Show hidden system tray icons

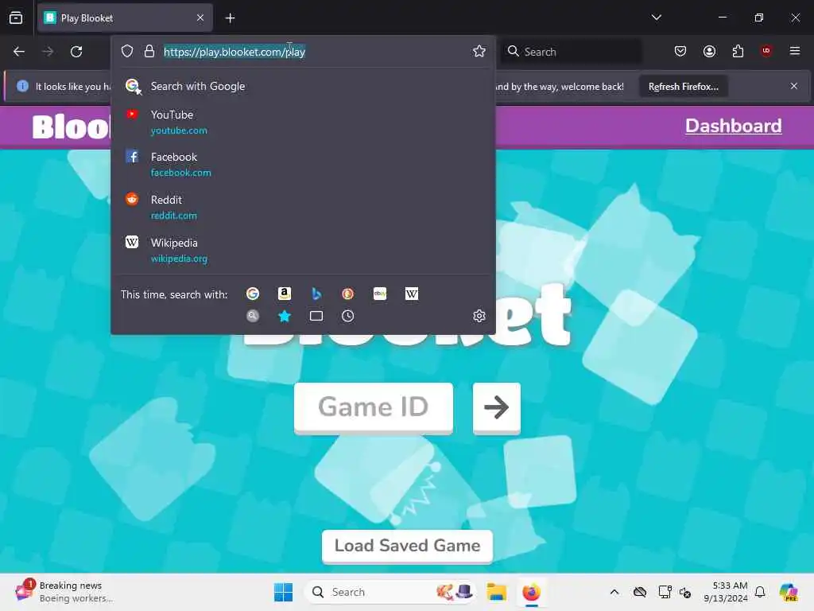(x=614, y=592)
